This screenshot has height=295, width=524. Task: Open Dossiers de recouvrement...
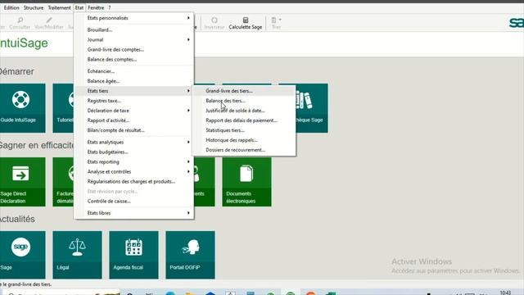244,150
